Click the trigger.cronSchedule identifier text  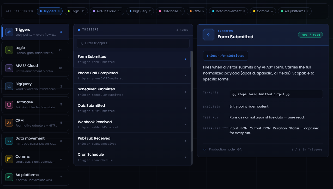tap(95, 160)
